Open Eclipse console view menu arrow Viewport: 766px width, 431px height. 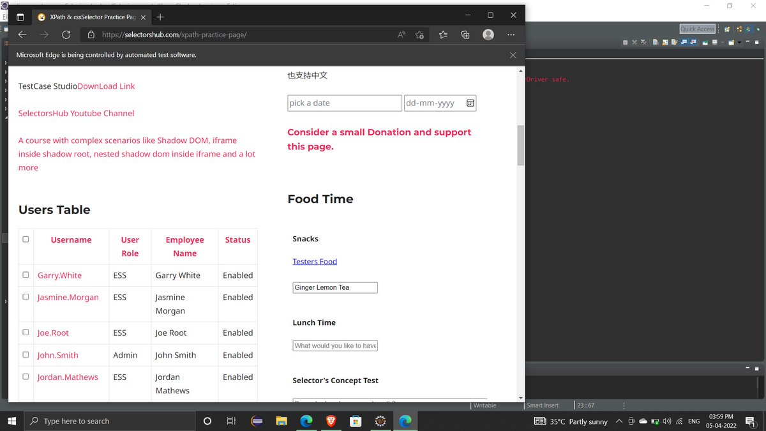(739, 42)
